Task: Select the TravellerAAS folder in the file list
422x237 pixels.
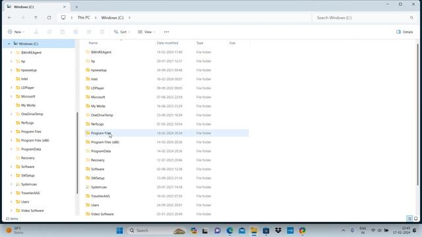Action: 167,196
